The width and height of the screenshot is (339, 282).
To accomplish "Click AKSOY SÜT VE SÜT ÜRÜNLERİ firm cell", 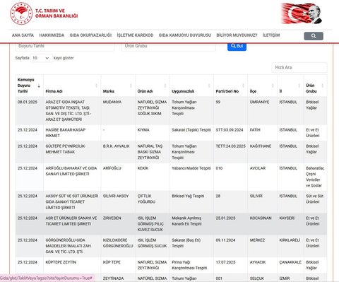I will [72, 201].
